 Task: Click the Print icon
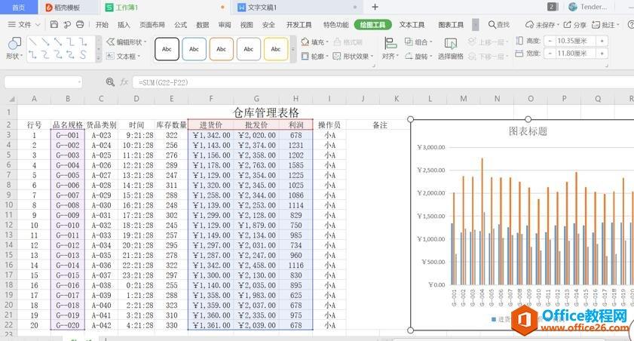click(80, 25)
